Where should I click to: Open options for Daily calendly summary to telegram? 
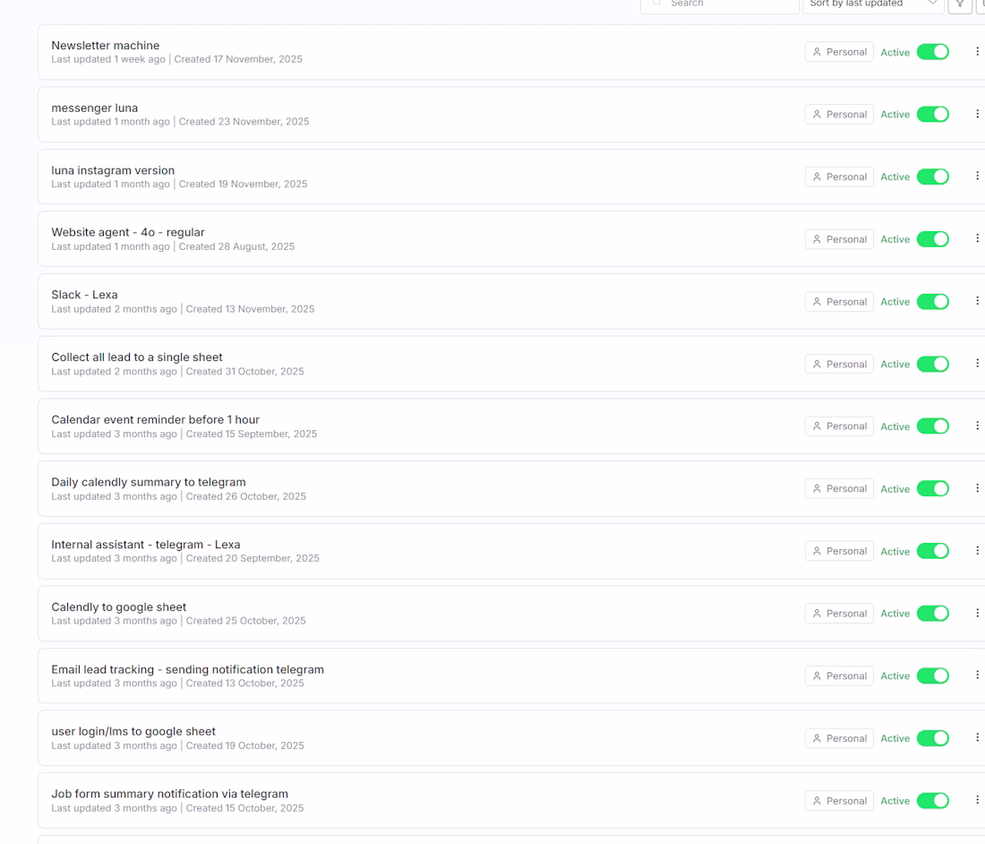coord(977,488)
